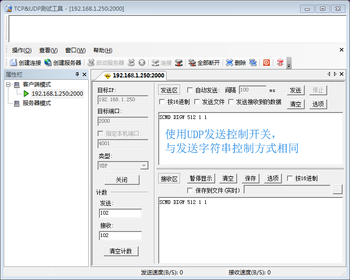Click the save-to-file path input field
350x280 pixels.
pos(287,189)
